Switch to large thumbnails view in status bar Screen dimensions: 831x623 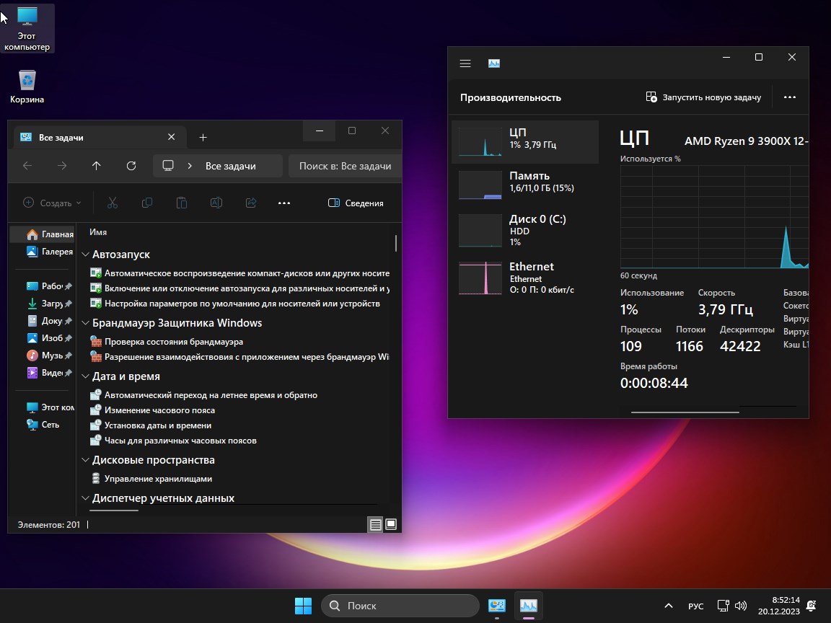pos(391,525)
